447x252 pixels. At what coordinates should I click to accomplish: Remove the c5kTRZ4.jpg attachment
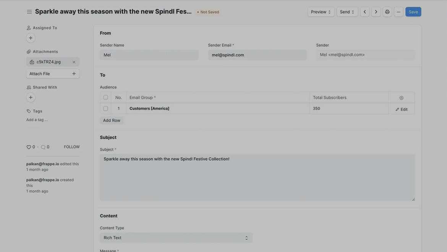(74, 62)
